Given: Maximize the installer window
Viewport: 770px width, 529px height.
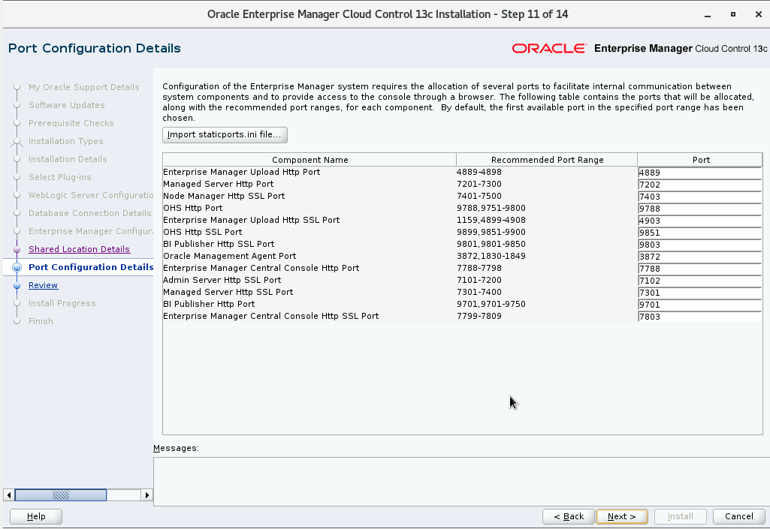Looking at the screenshot, I should 733,15.
